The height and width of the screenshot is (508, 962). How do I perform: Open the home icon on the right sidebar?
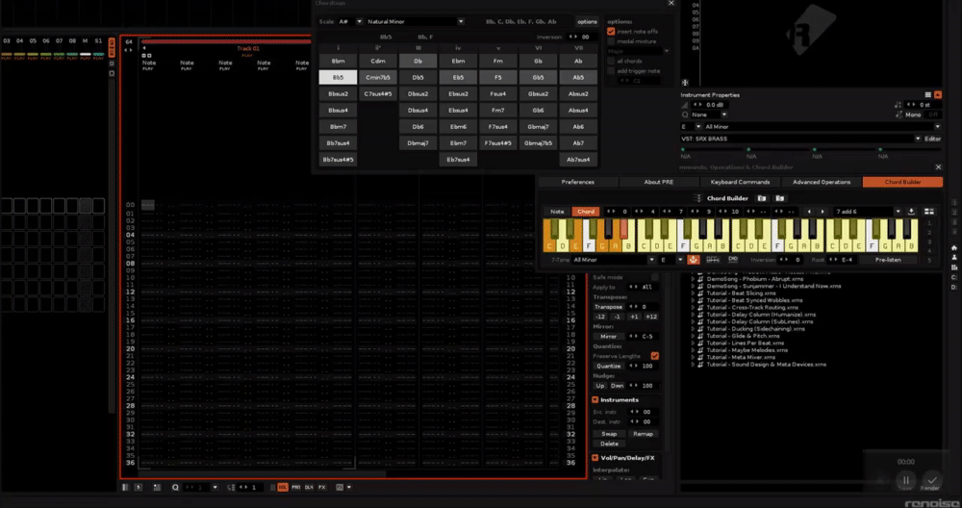(954, 248)
